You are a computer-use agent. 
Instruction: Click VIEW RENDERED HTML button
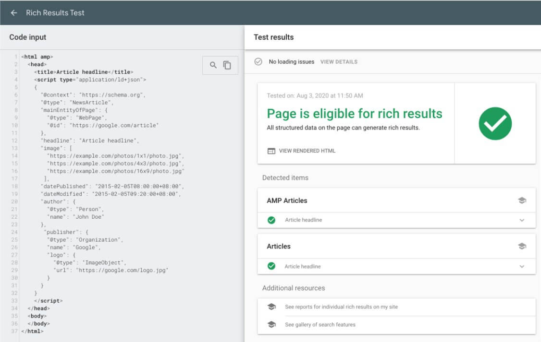point(307,151)
